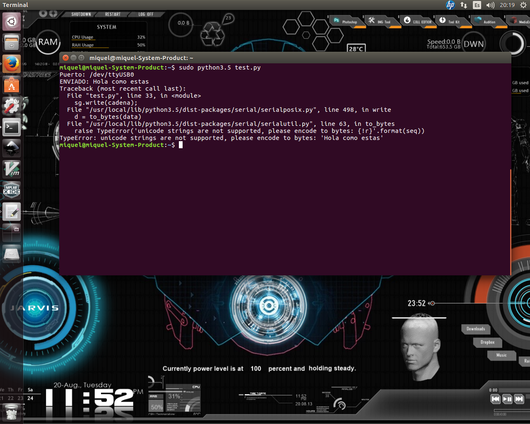530x424 pixels.
Task: Open the Es keyboard layout menu
Action: point(477,5)
